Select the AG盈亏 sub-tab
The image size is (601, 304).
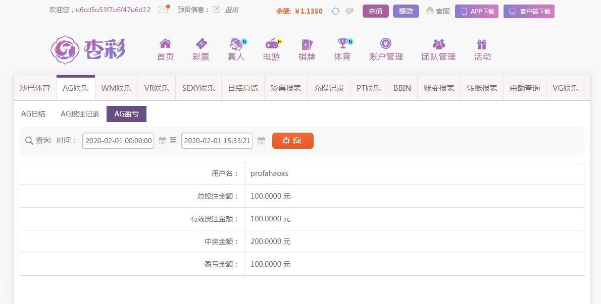pos(126,114)
